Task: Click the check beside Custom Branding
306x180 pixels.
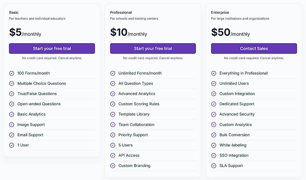Action: 113,166
